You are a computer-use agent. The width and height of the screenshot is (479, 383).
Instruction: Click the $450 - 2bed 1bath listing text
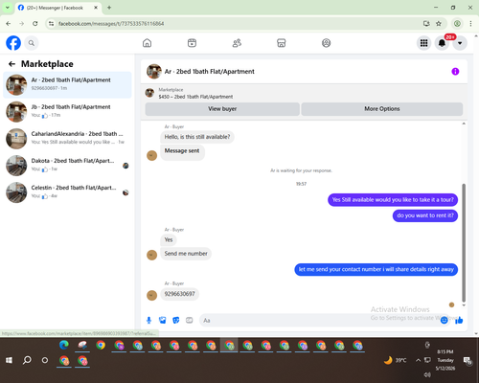pos(195,97)
